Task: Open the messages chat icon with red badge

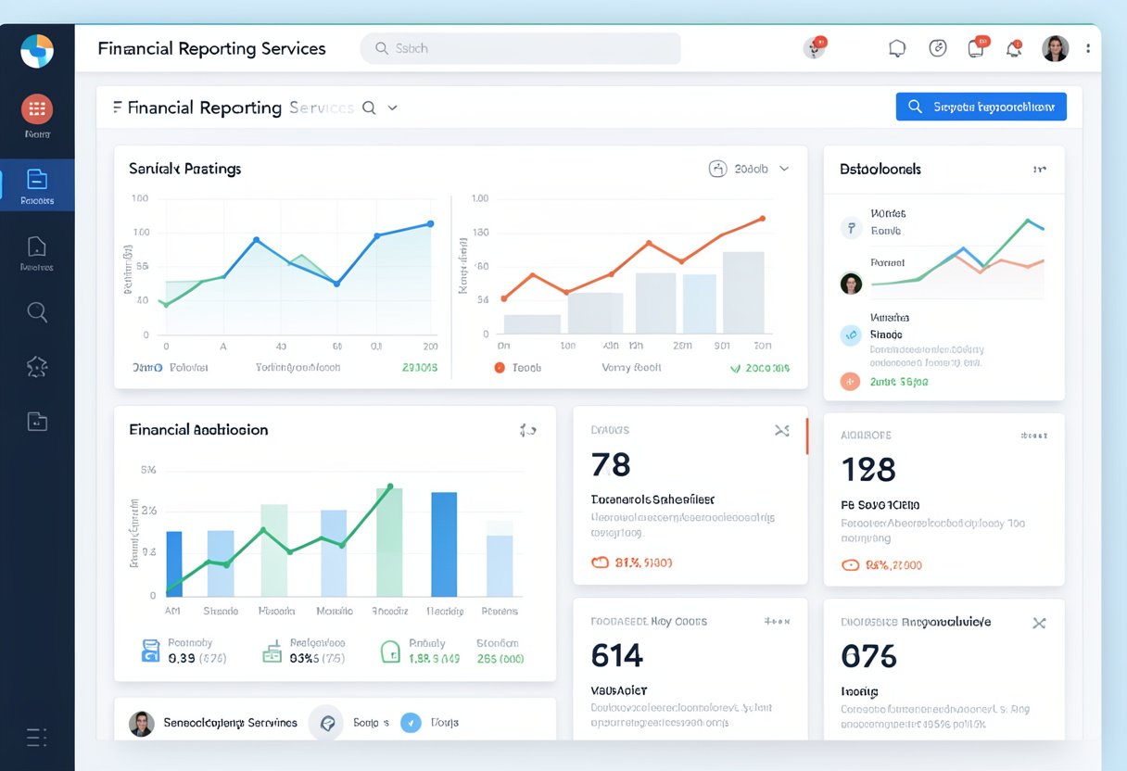Action: [x=976, y=46]
